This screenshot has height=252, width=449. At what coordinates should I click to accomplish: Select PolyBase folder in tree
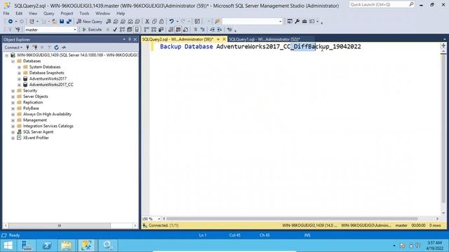31,108
